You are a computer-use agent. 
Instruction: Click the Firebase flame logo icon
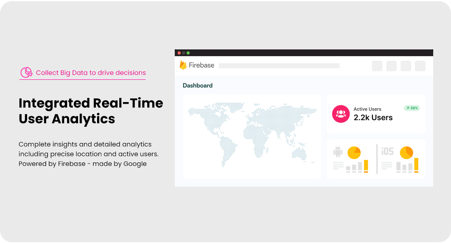183,65
